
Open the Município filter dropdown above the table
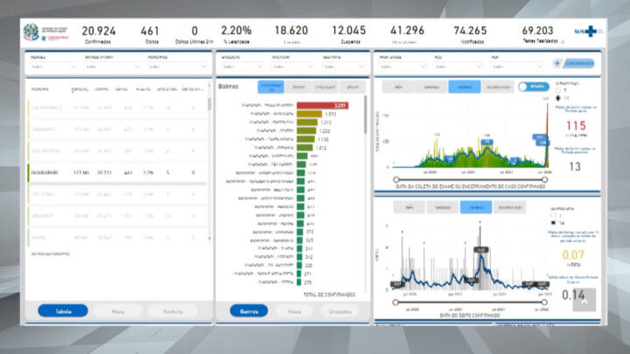[177, 66]
